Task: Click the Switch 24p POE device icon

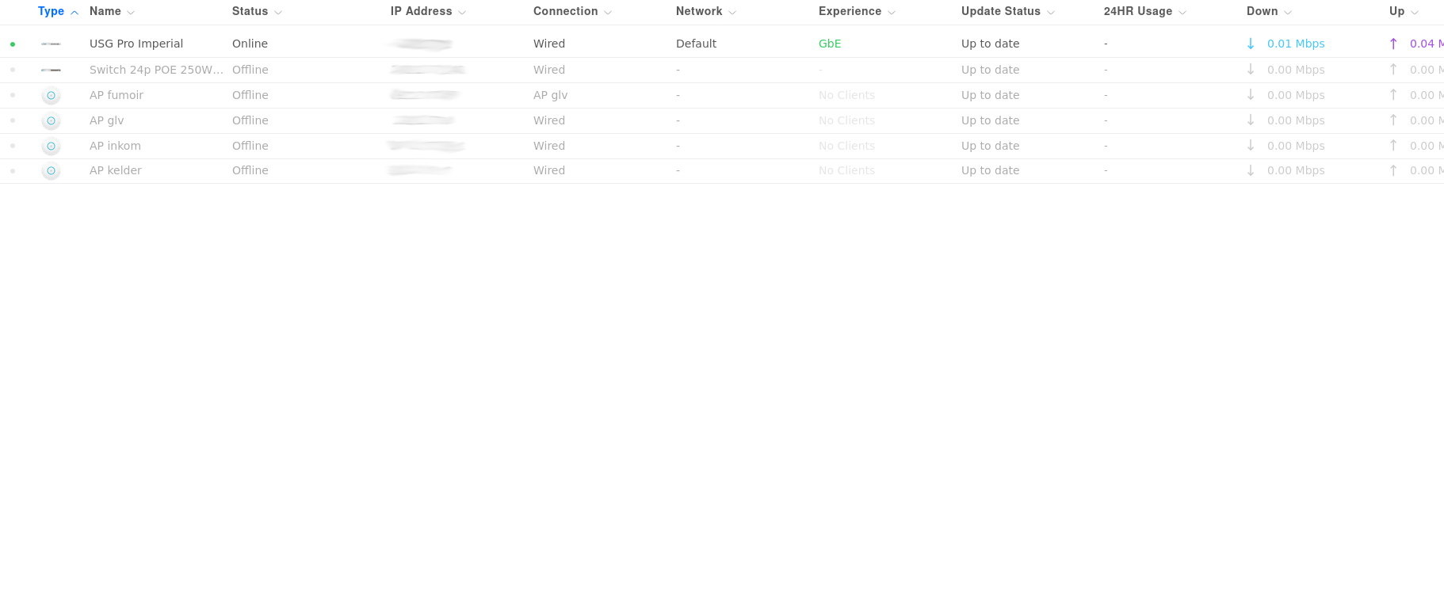Action: click(x=51, y=71)
